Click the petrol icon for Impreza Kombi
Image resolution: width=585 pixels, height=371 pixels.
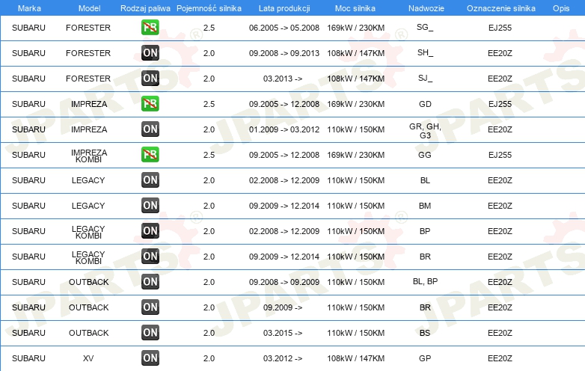(150, 155)
